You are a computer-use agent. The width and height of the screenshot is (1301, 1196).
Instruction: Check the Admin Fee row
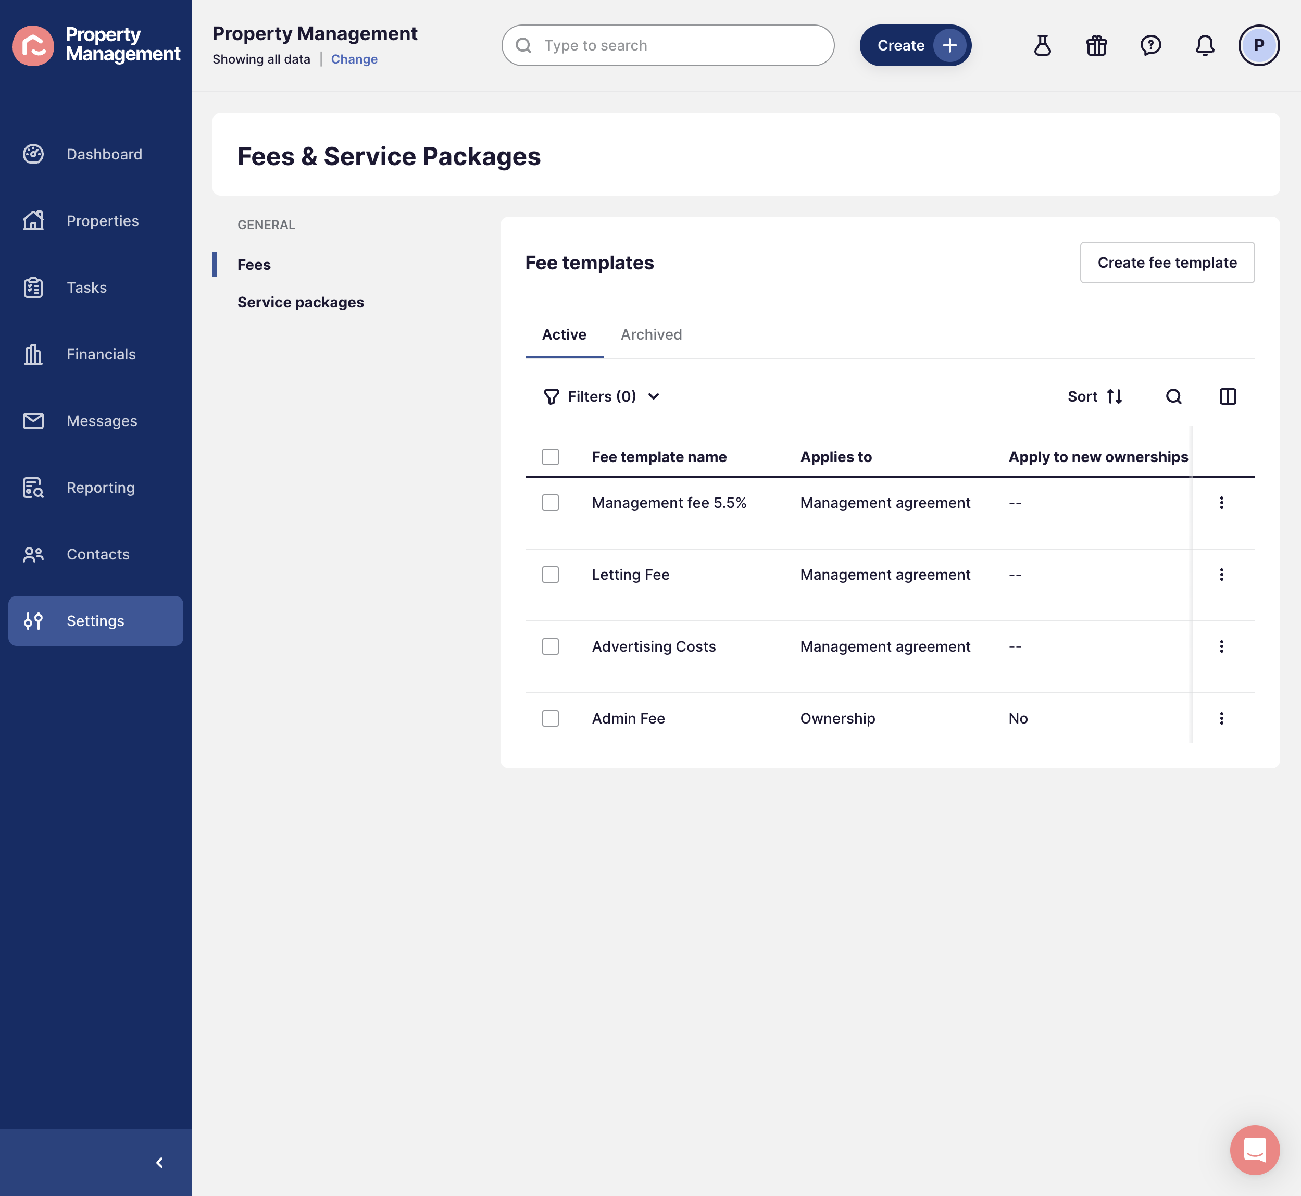(x=551, y=718)
